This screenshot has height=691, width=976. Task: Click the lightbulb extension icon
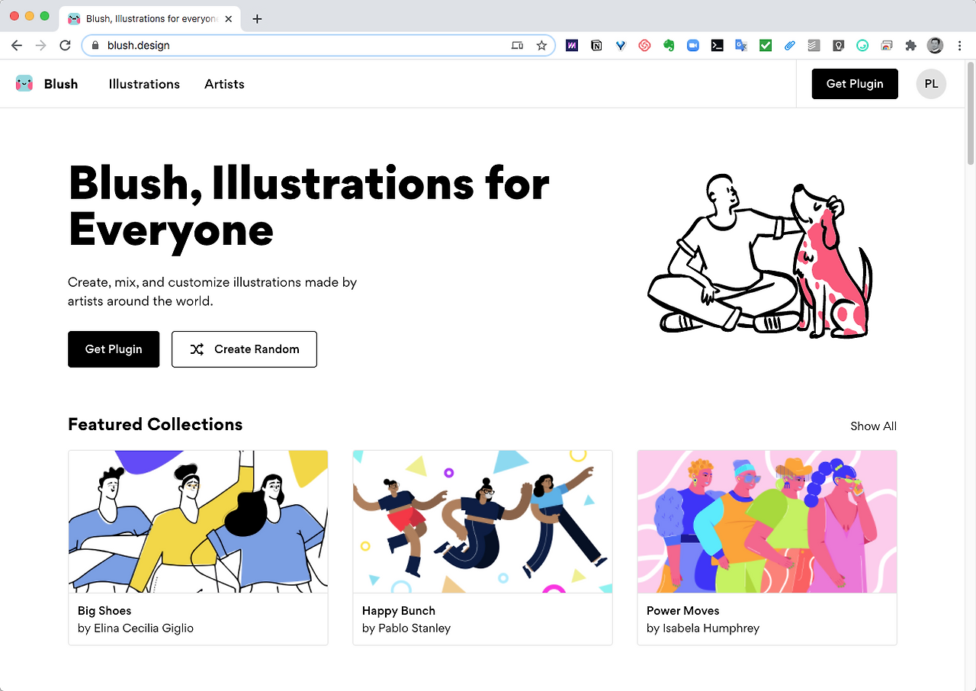838,46
